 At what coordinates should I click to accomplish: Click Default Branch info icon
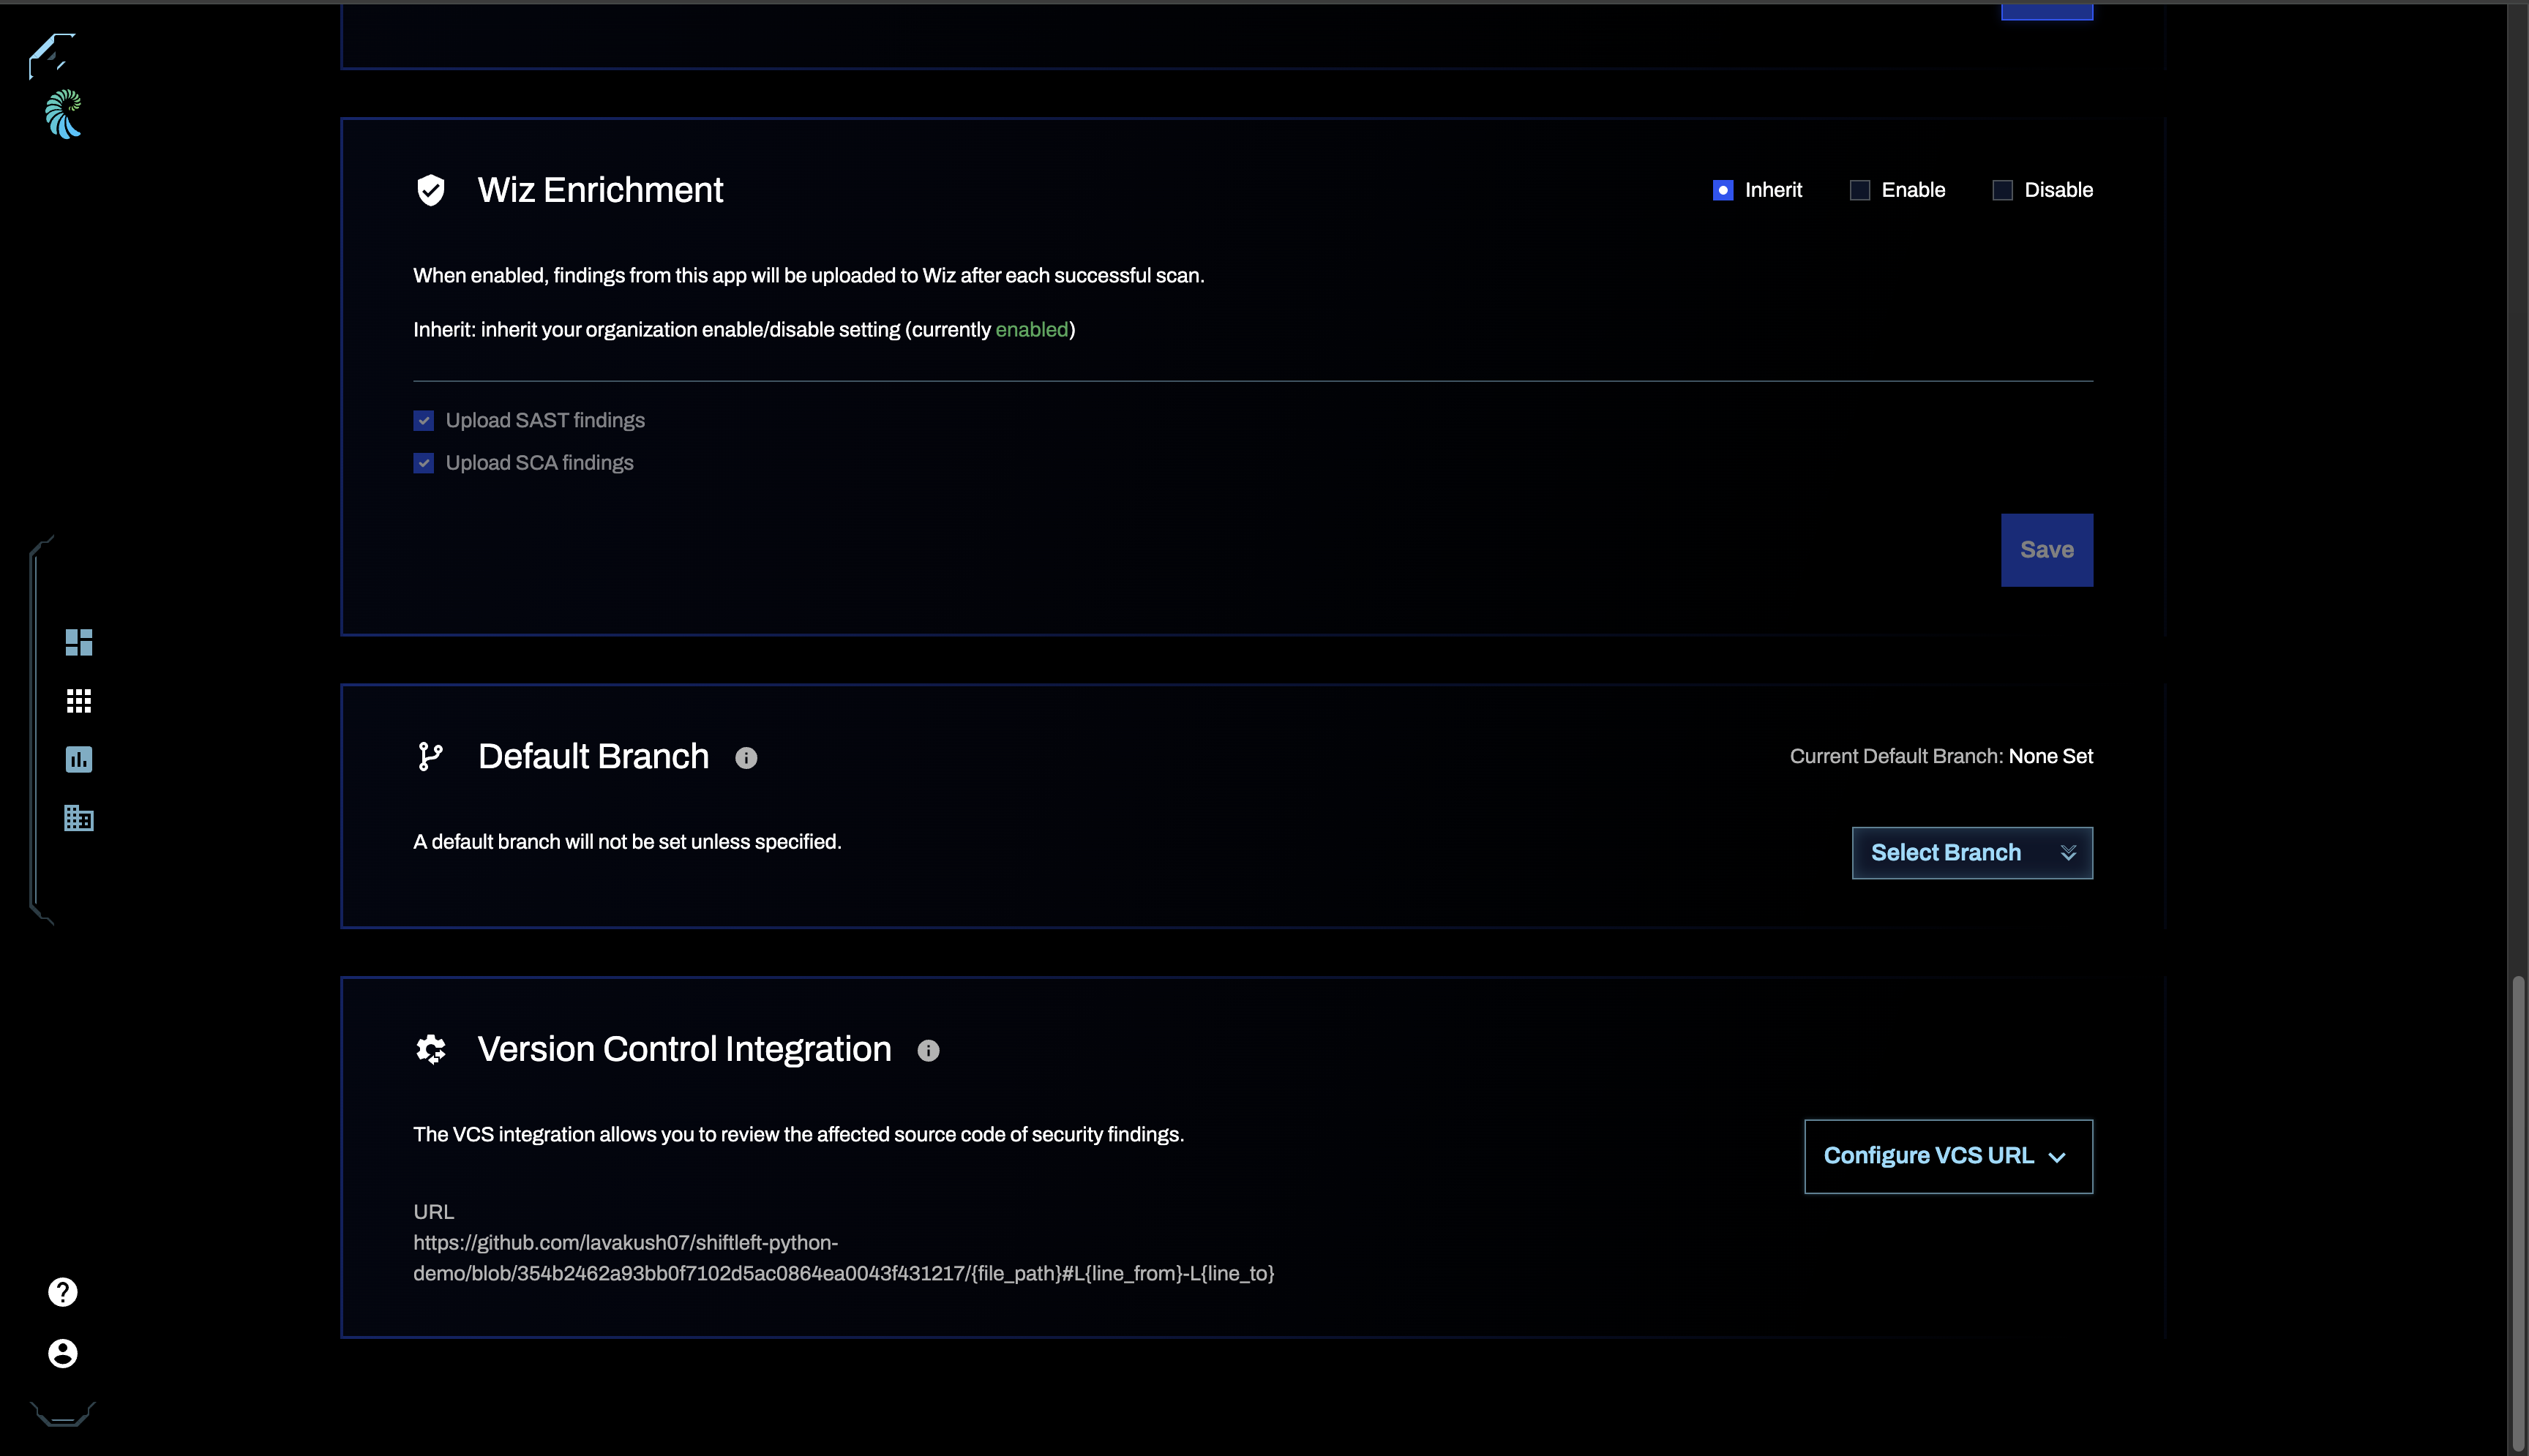point(746,758)
